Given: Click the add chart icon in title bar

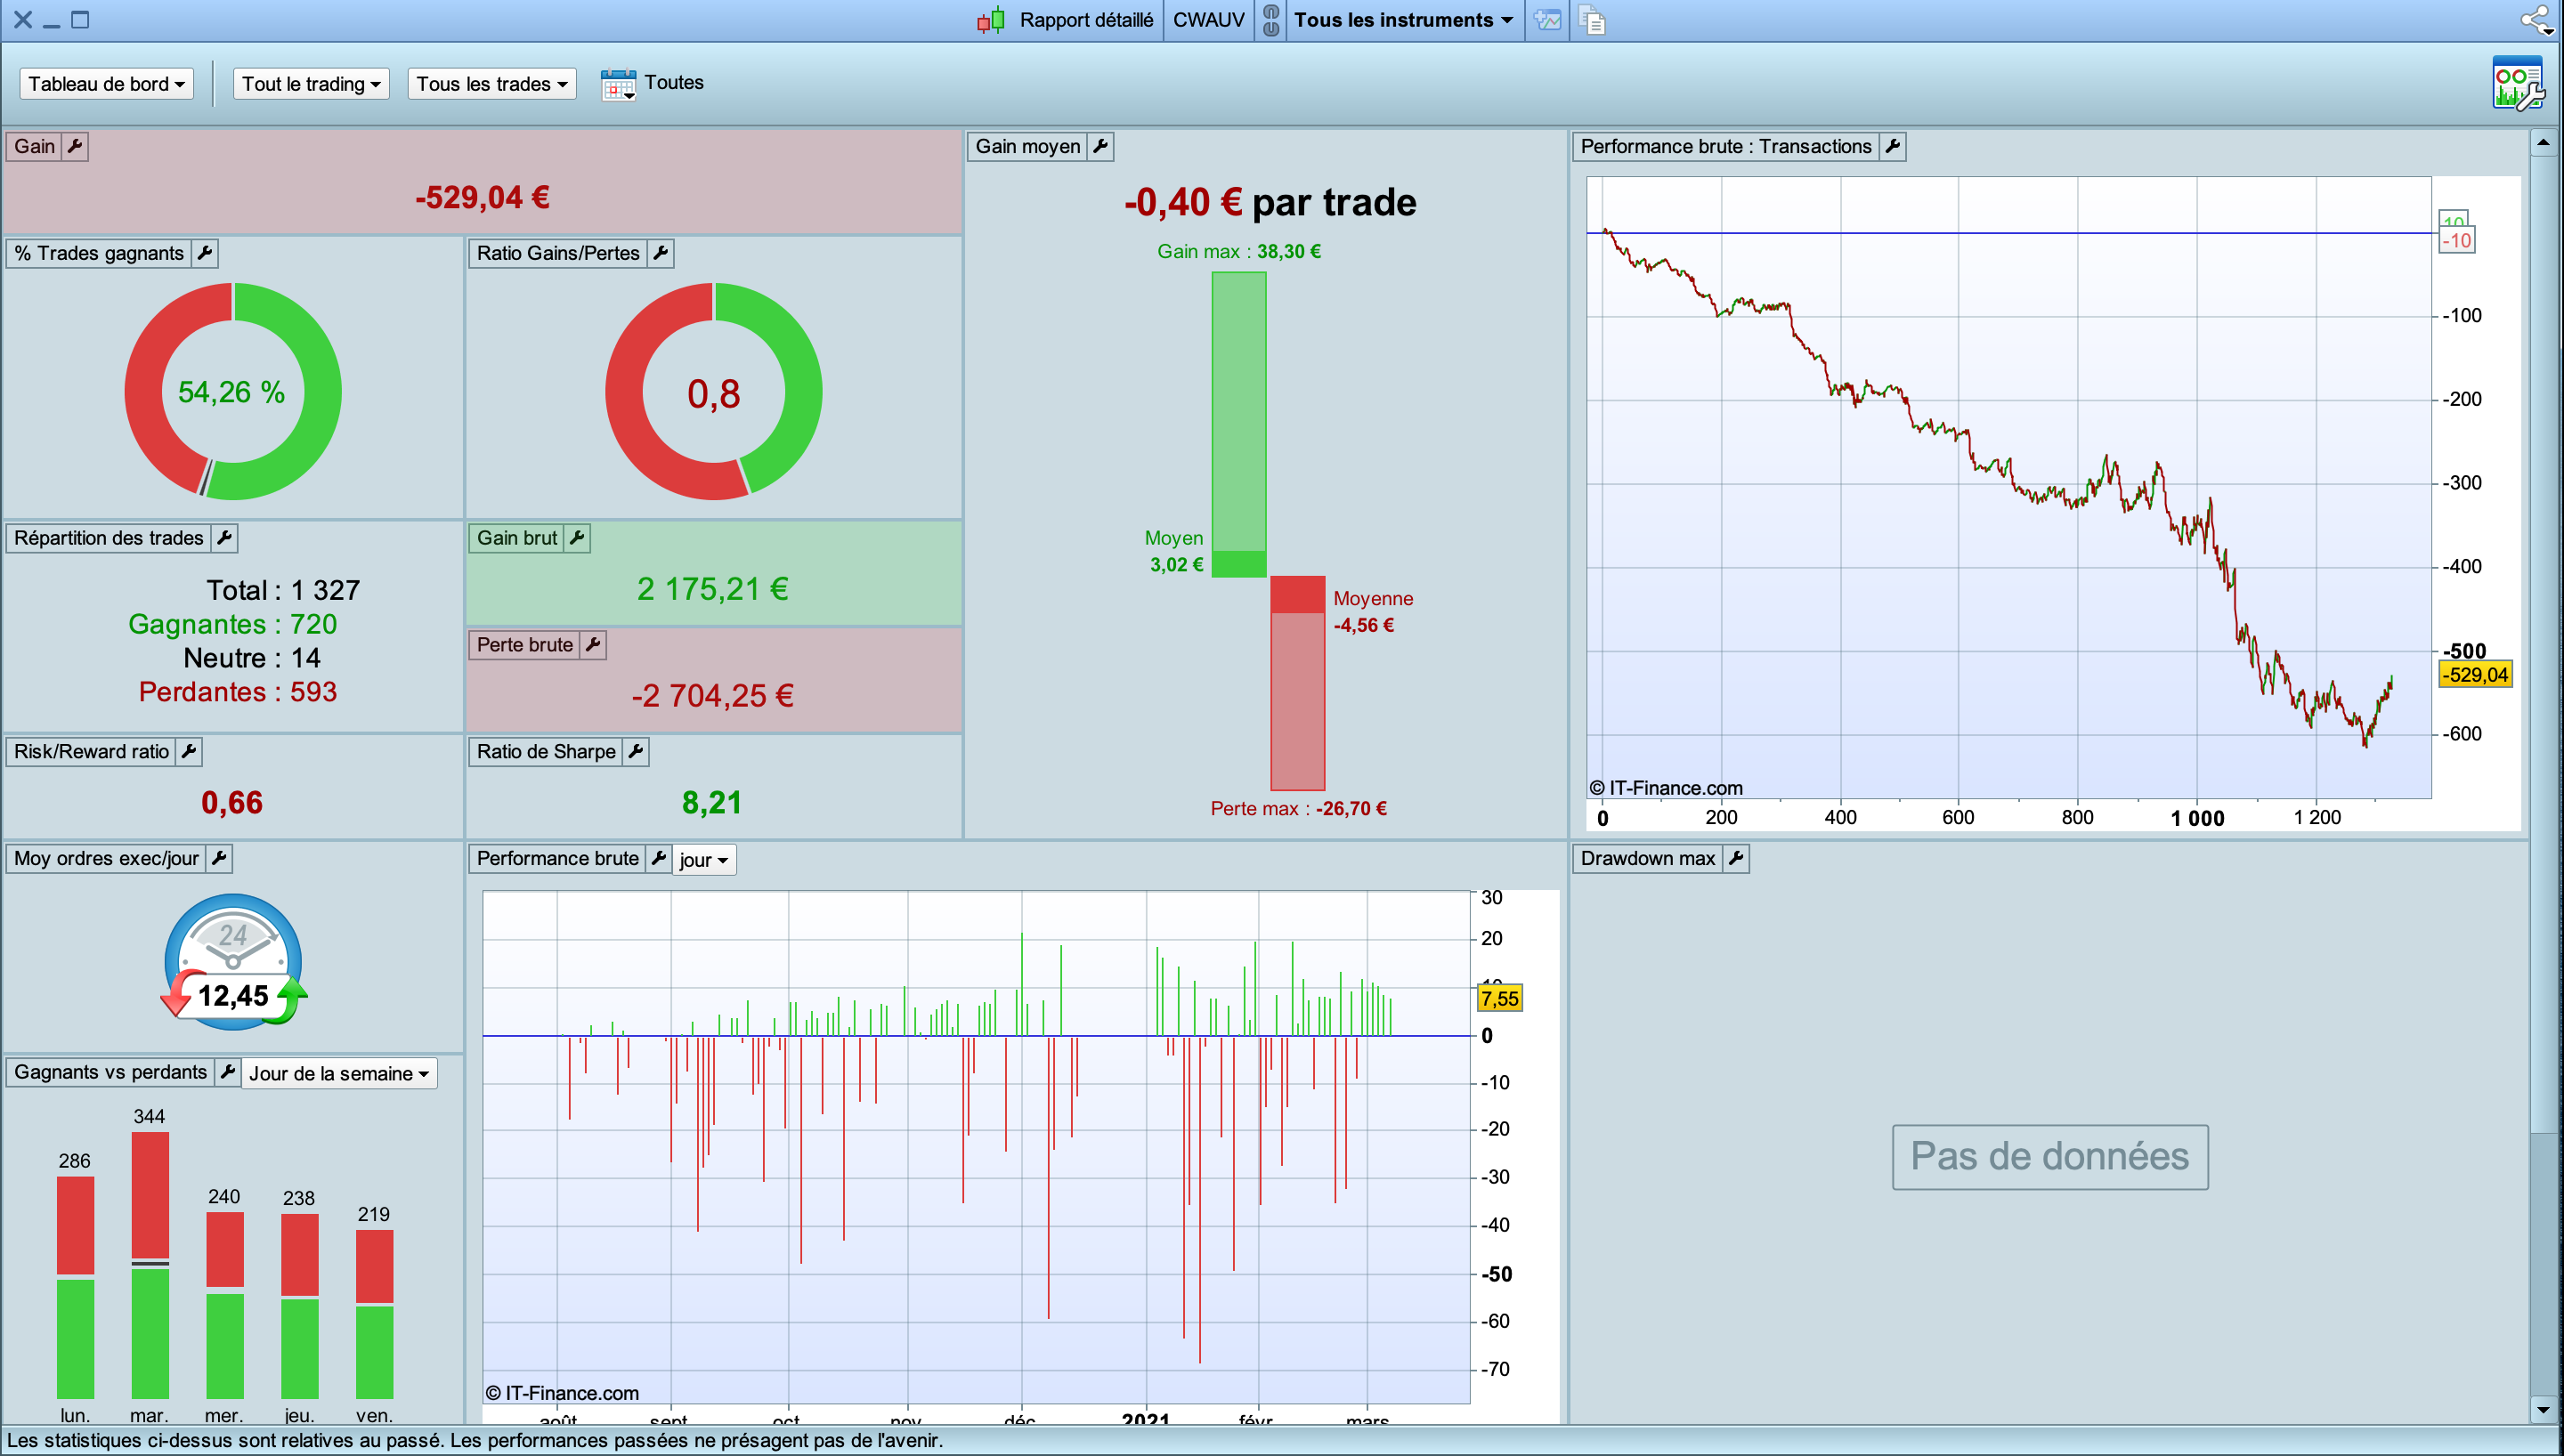Looking at the screenshot, I should pos(1547,20).
